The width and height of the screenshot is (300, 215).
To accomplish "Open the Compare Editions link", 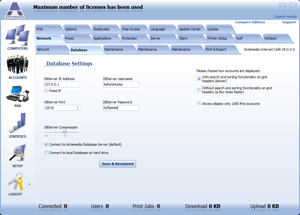I will (250, 22).
